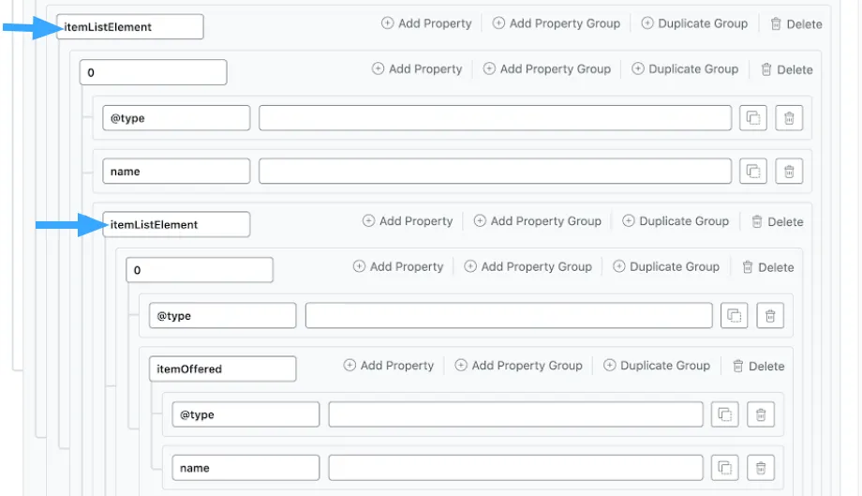
Task: Duplicate Group for the nested itemListElement
Action: click(x=676, y=221)
